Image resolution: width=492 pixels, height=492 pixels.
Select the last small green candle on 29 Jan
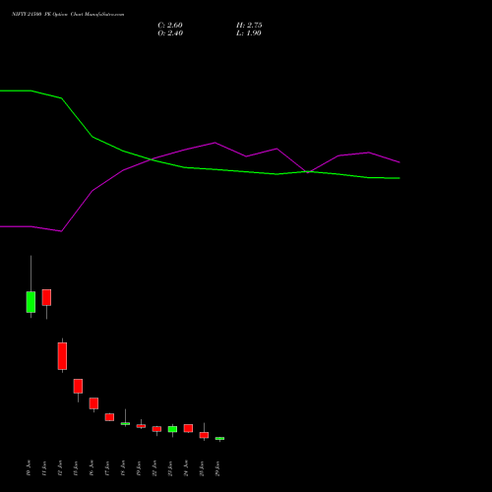[x=219, y=438]
